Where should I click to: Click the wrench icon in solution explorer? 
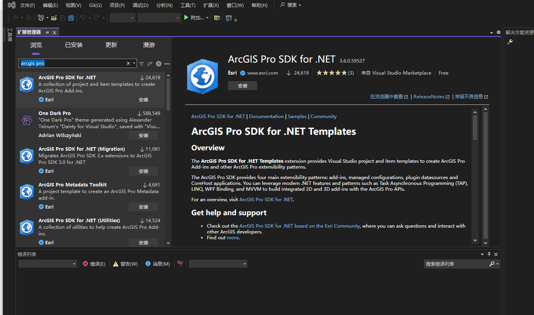510,42
